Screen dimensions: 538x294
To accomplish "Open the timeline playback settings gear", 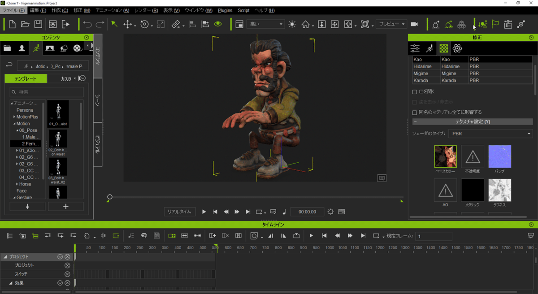I will click(x=330, y=212).
